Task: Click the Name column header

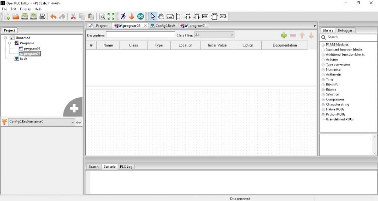Action: coord(108,45)
